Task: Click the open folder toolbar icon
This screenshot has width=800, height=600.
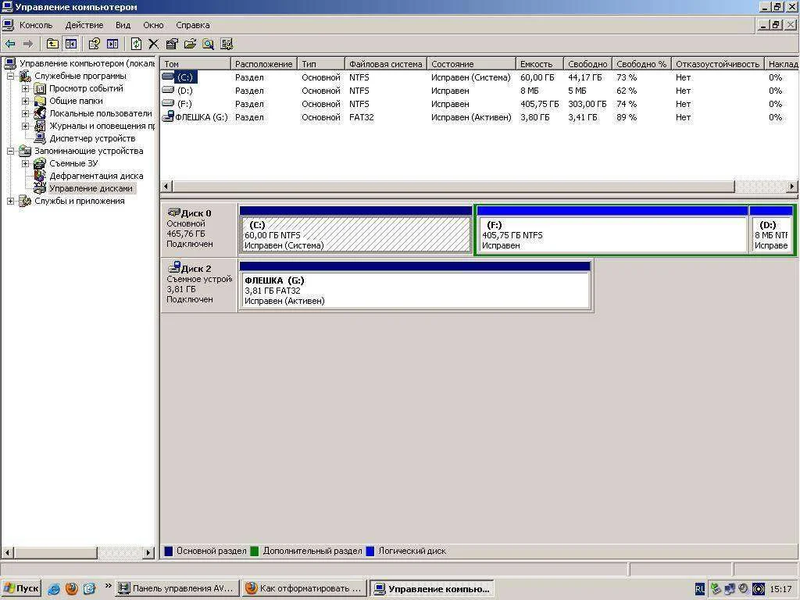Action: click(190, 44)
